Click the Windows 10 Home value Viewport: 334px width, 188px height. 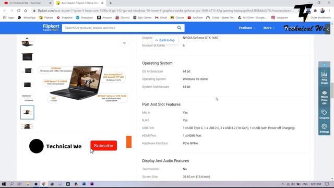(x=195, y=79)
